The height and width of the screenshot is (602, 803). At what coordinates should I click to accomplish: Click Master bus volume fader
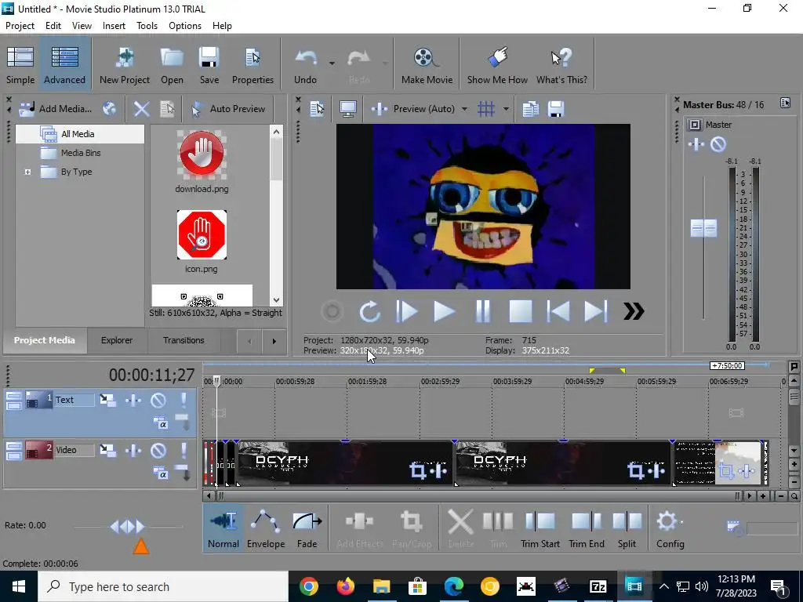point(703,228)
